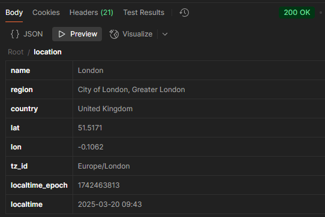Click the Visualize button

click(131, 34)
